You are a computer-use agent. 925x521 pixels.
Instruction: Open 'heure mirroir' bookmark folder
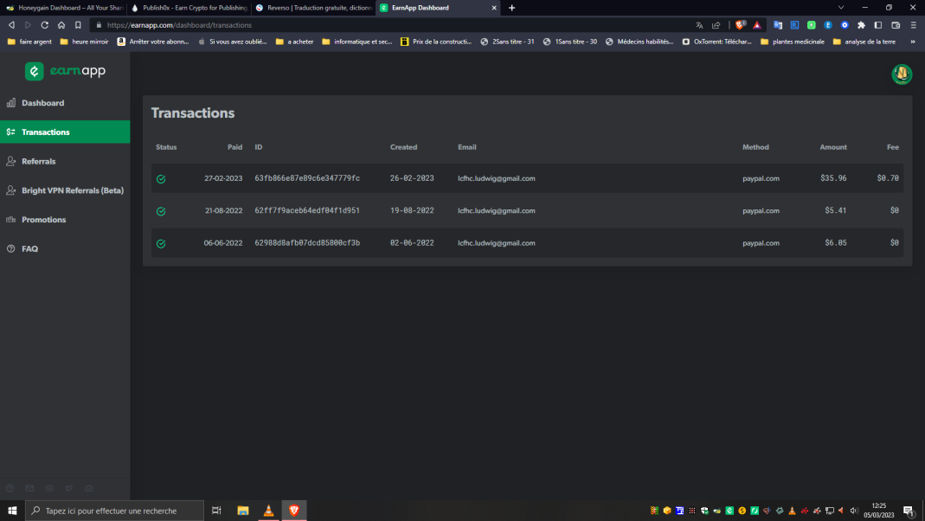point(84,42)
